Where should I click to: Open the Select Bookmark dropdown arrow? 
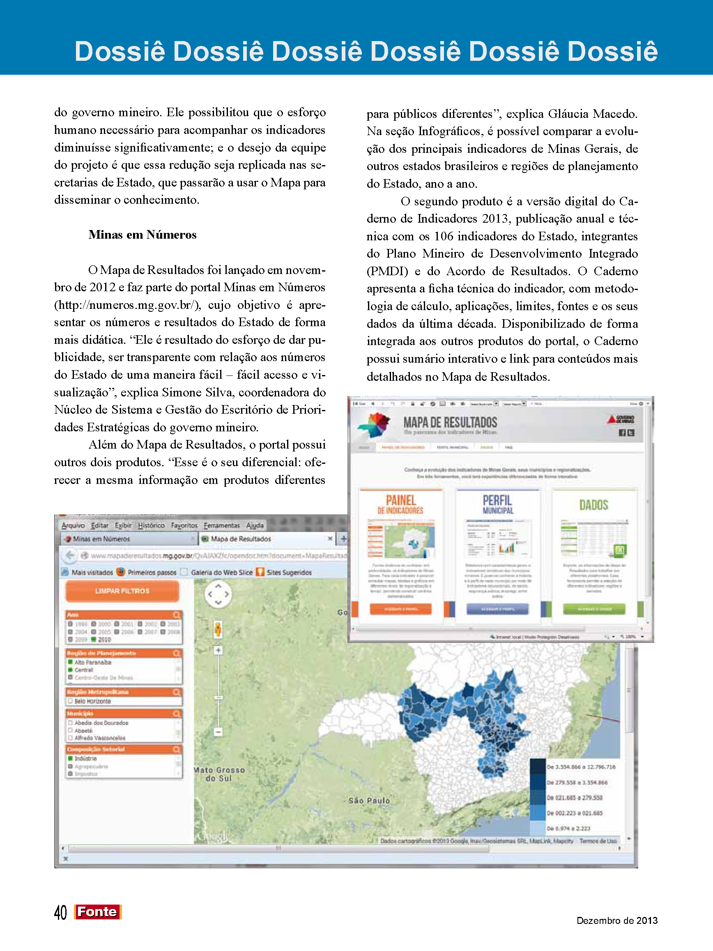pyautogui.click(x=496, y=404)
